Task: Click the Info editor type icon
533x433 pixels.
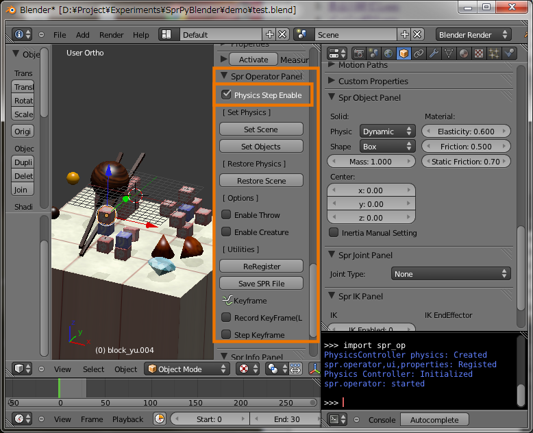Action: click(x=22, y=34)
